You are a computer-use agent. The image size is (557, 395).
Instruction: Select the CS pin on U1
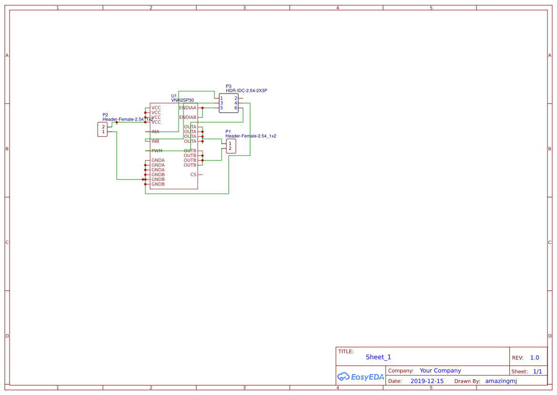[x=193, y=175]
